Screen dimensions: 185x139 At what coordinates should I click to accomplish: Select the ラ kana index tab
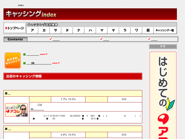coord(125,30)
